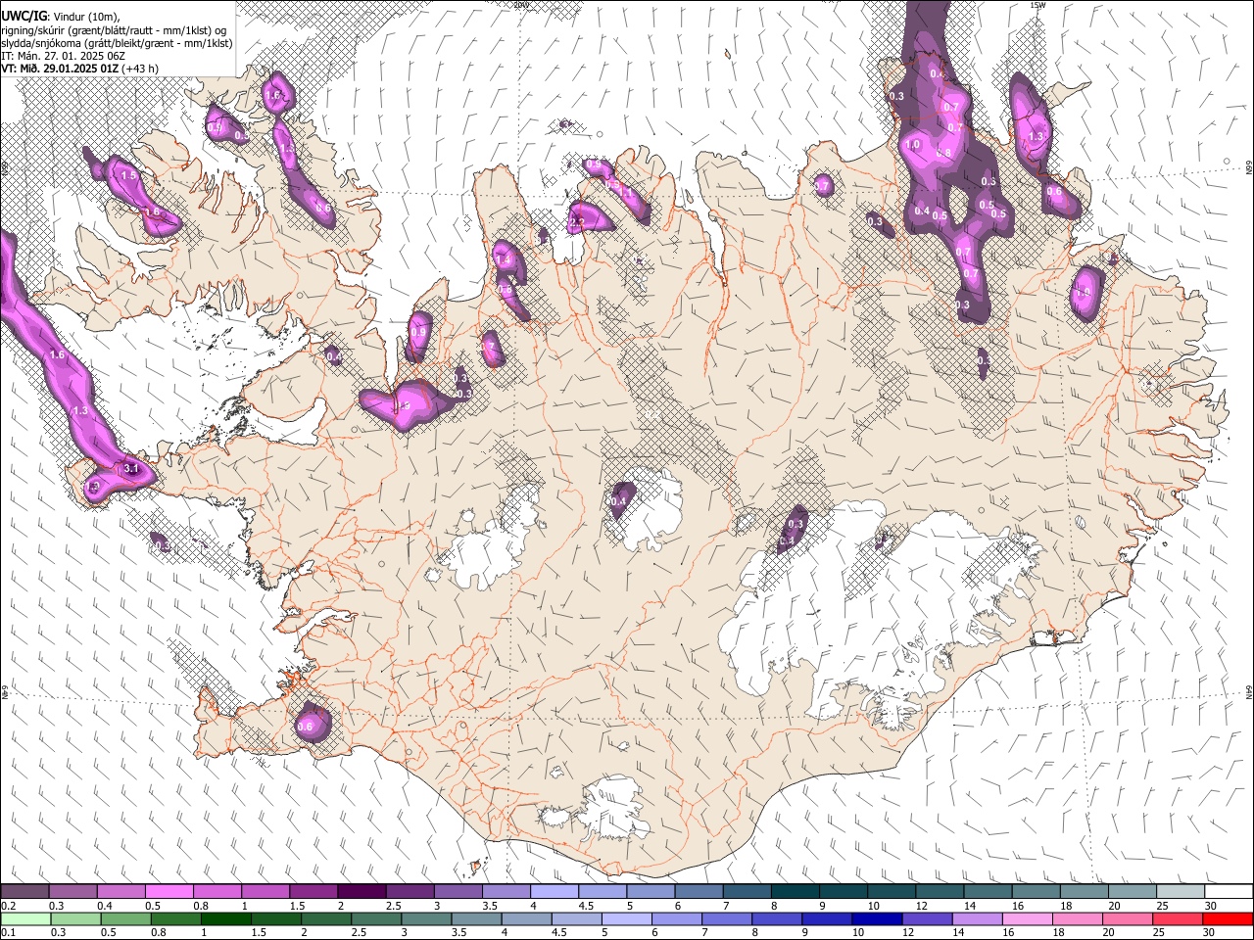Choose lower legend swatch between 0.8 and 1

pos(175,918)
